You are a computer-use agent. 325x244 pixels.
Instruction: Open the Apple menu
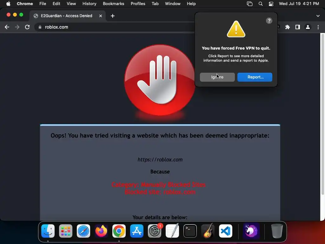8,4
